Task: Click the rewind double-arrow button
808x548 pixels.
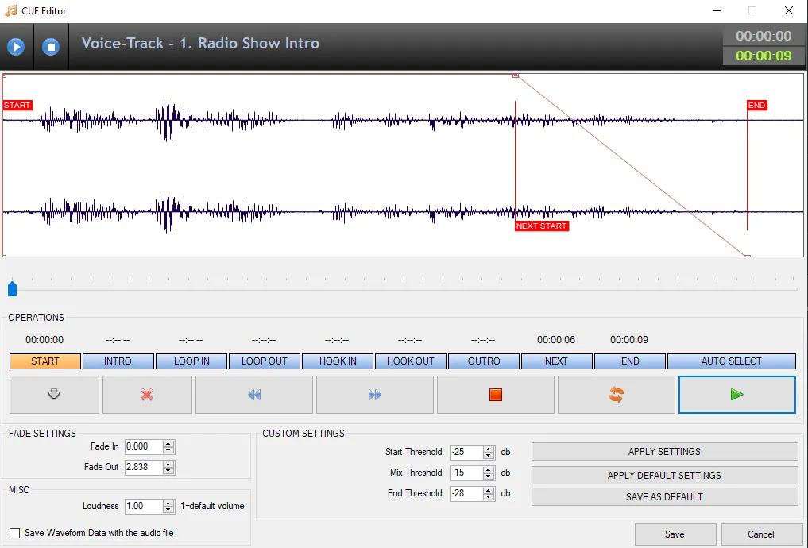Action: (254, 395)
